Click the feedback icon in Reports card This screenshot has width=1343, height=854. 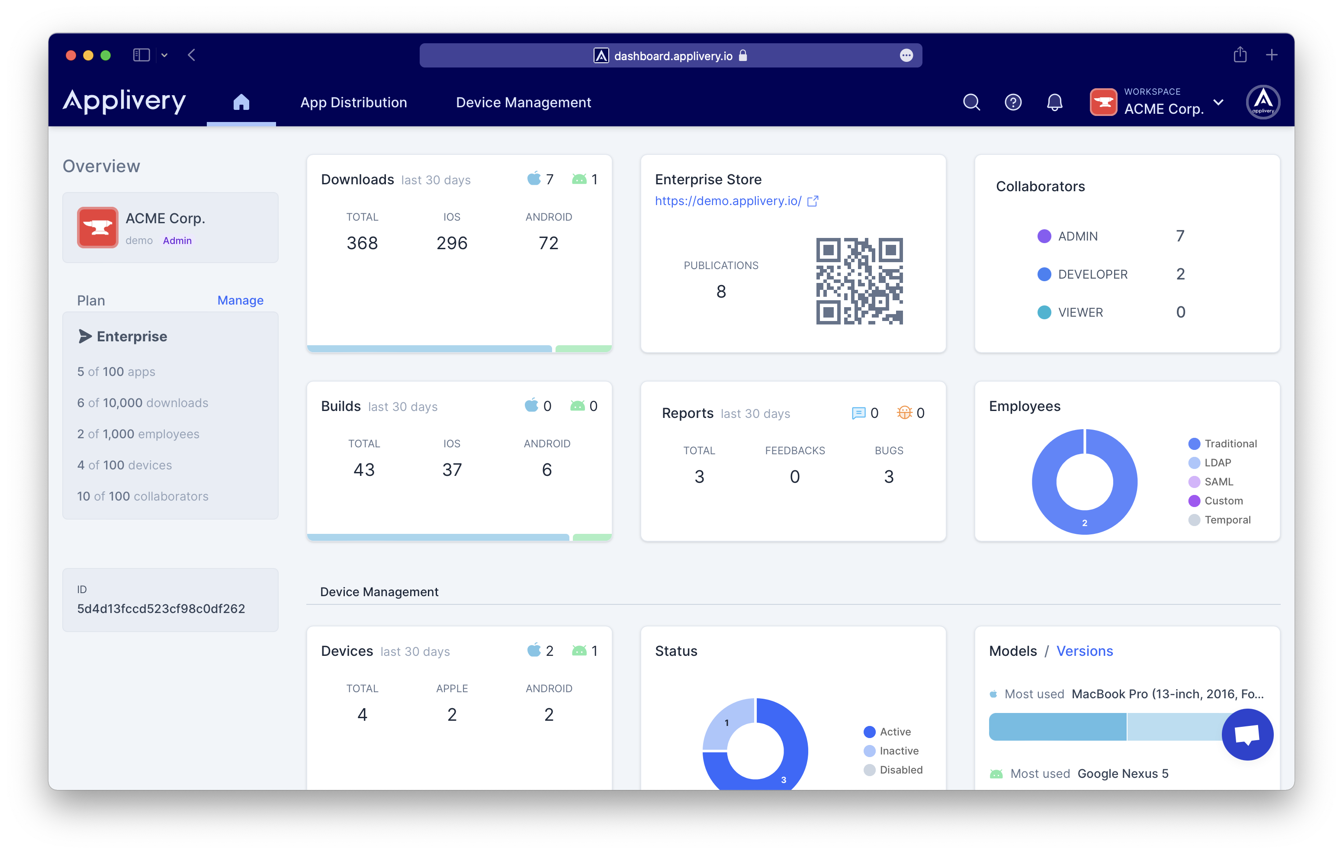pos(858,413)
